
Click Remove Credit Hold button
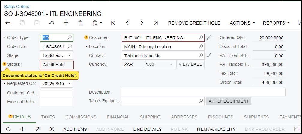(194, 23)
